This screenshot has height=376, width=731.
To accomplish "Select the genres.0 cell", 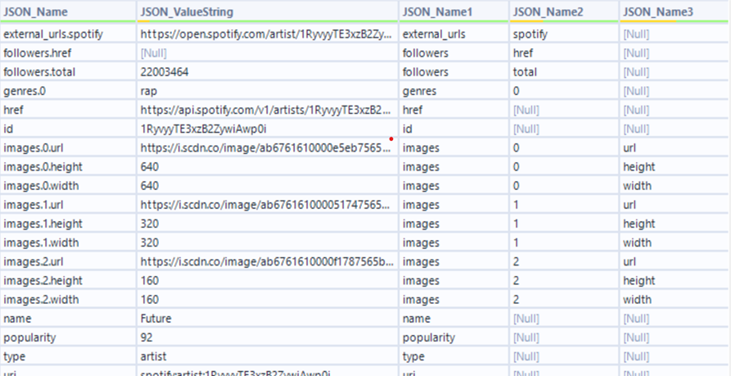I will (x=68, y=91).
